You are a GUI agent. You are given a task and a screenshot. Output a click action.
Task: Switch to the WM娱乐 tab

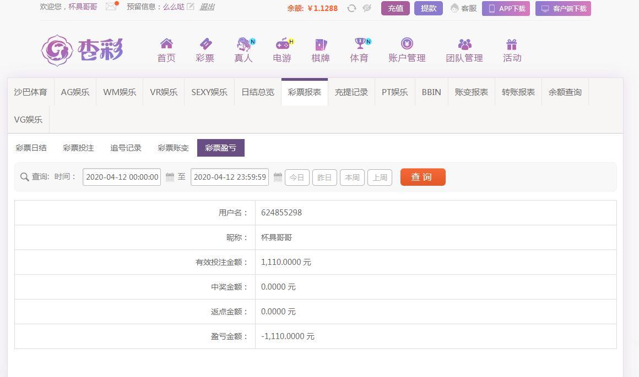pyautogui.click(x=120, y=92)
